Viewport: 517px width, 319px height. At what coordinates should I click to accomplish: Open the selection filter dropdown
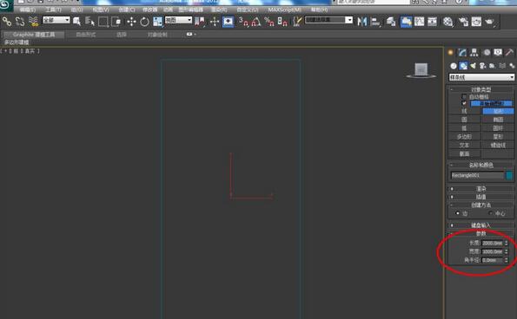coord(56,20)
